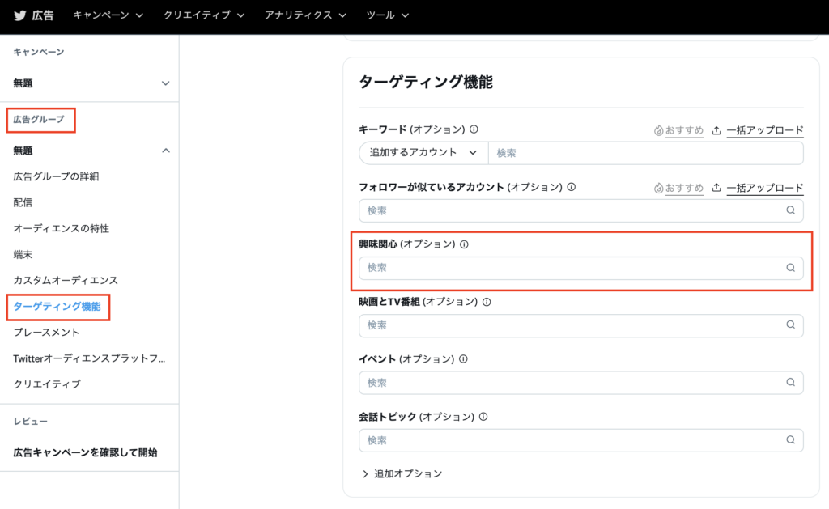Click search magnifier in 興味関心 field
The image size is (829, 509).
(790, 268)
